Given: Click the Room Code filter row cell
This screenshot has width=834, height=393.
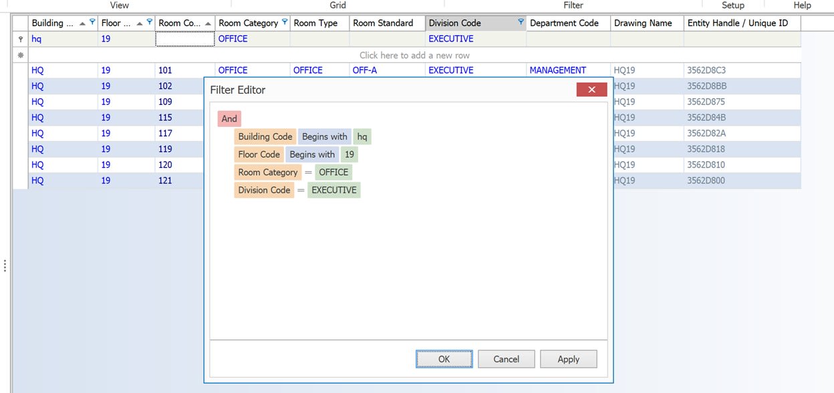Looking at the screenshot, I should [x=185, y=39].
